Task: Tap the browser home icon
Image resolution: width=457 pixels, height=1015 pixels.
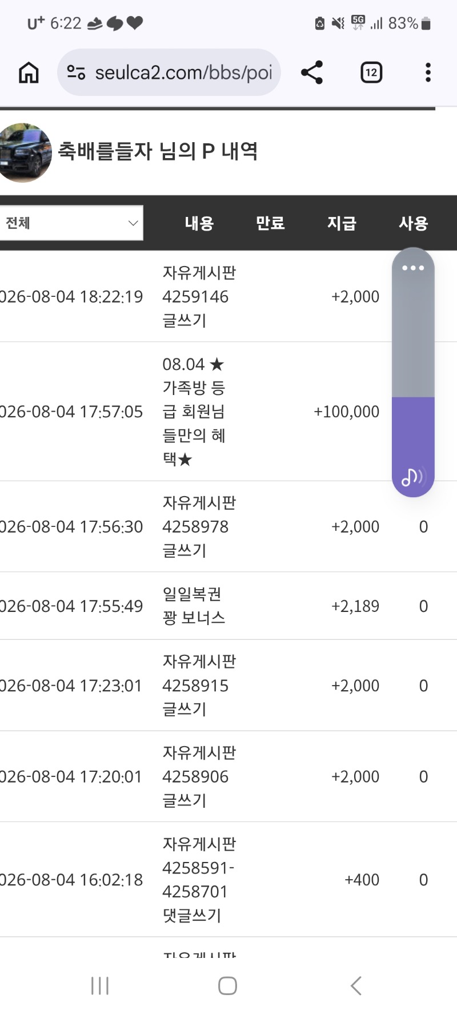Action: tap(29, 72)
